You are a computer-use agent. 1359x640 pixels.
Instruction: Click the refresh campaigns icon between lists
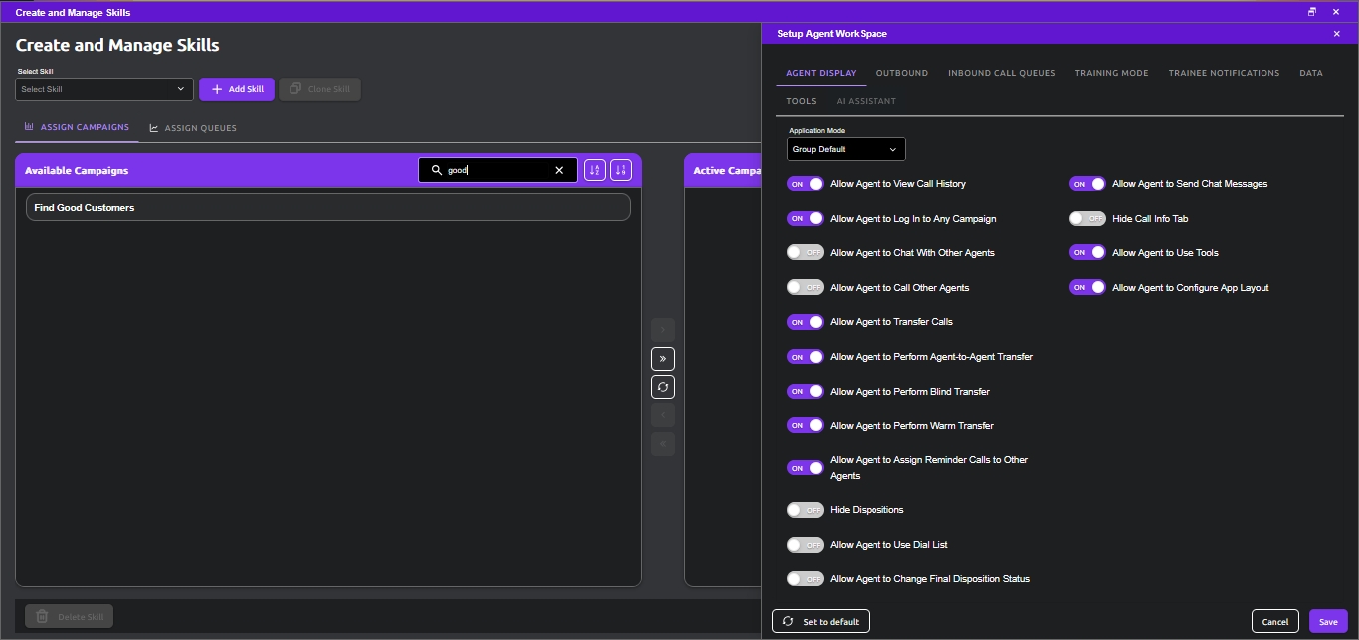tap(663, 387)
